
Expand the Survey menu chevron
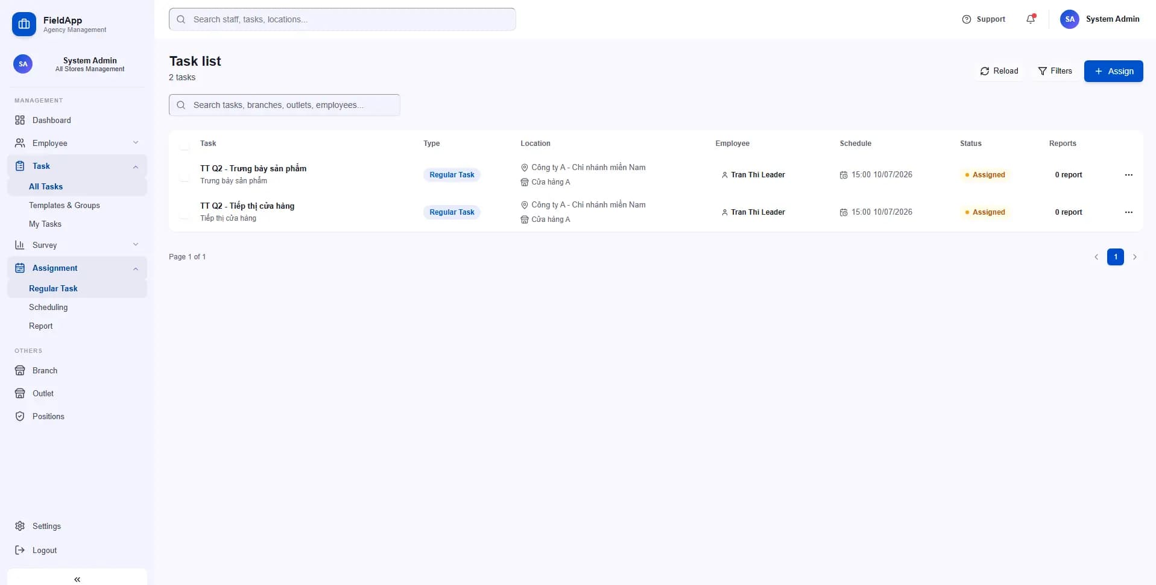(136, 245)
